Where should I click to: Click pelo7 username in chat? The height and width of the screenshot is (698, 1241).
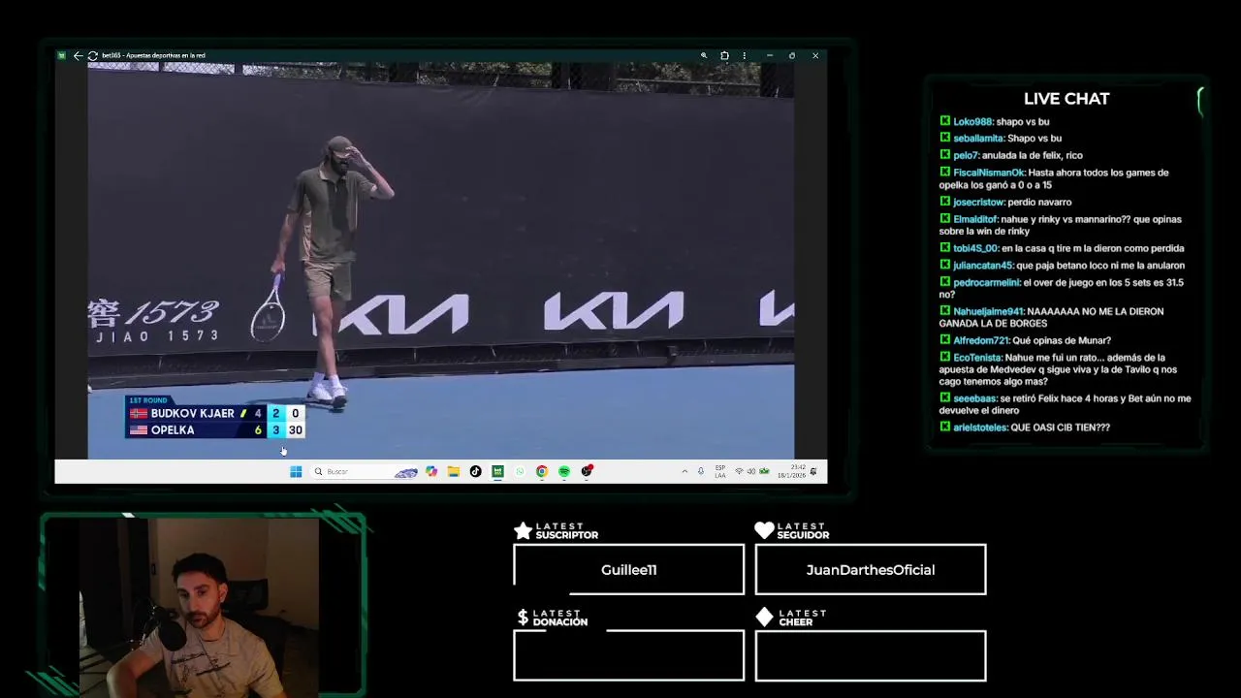pos(966,156)
